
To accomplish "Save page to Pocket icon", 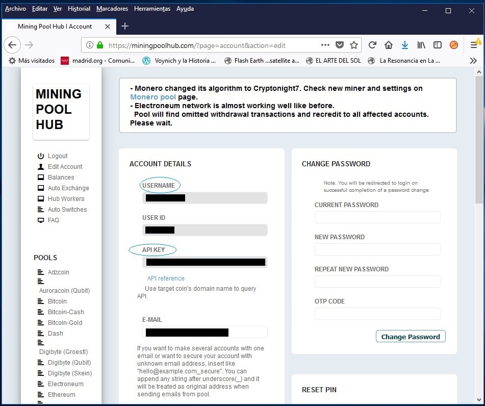I will click(340, 45).
